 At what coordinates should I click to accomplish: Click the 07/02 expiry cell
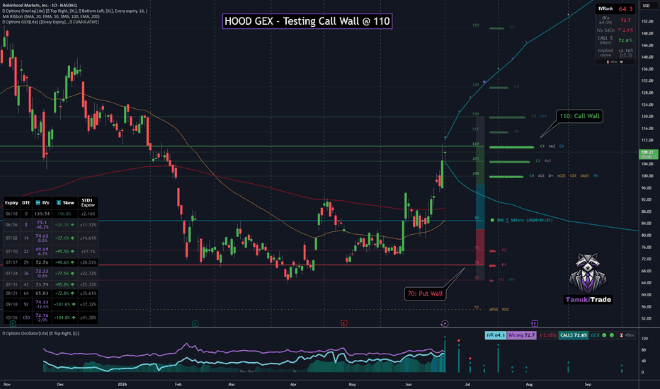click(x=11, y=238)
